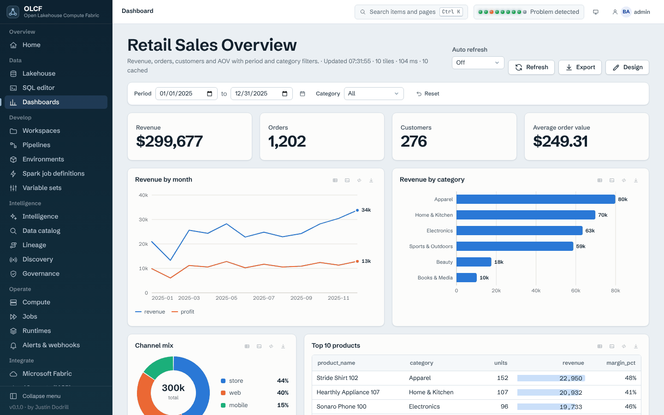Show table view for Revenue by month
Screen dimensions: 664x415
335,180
